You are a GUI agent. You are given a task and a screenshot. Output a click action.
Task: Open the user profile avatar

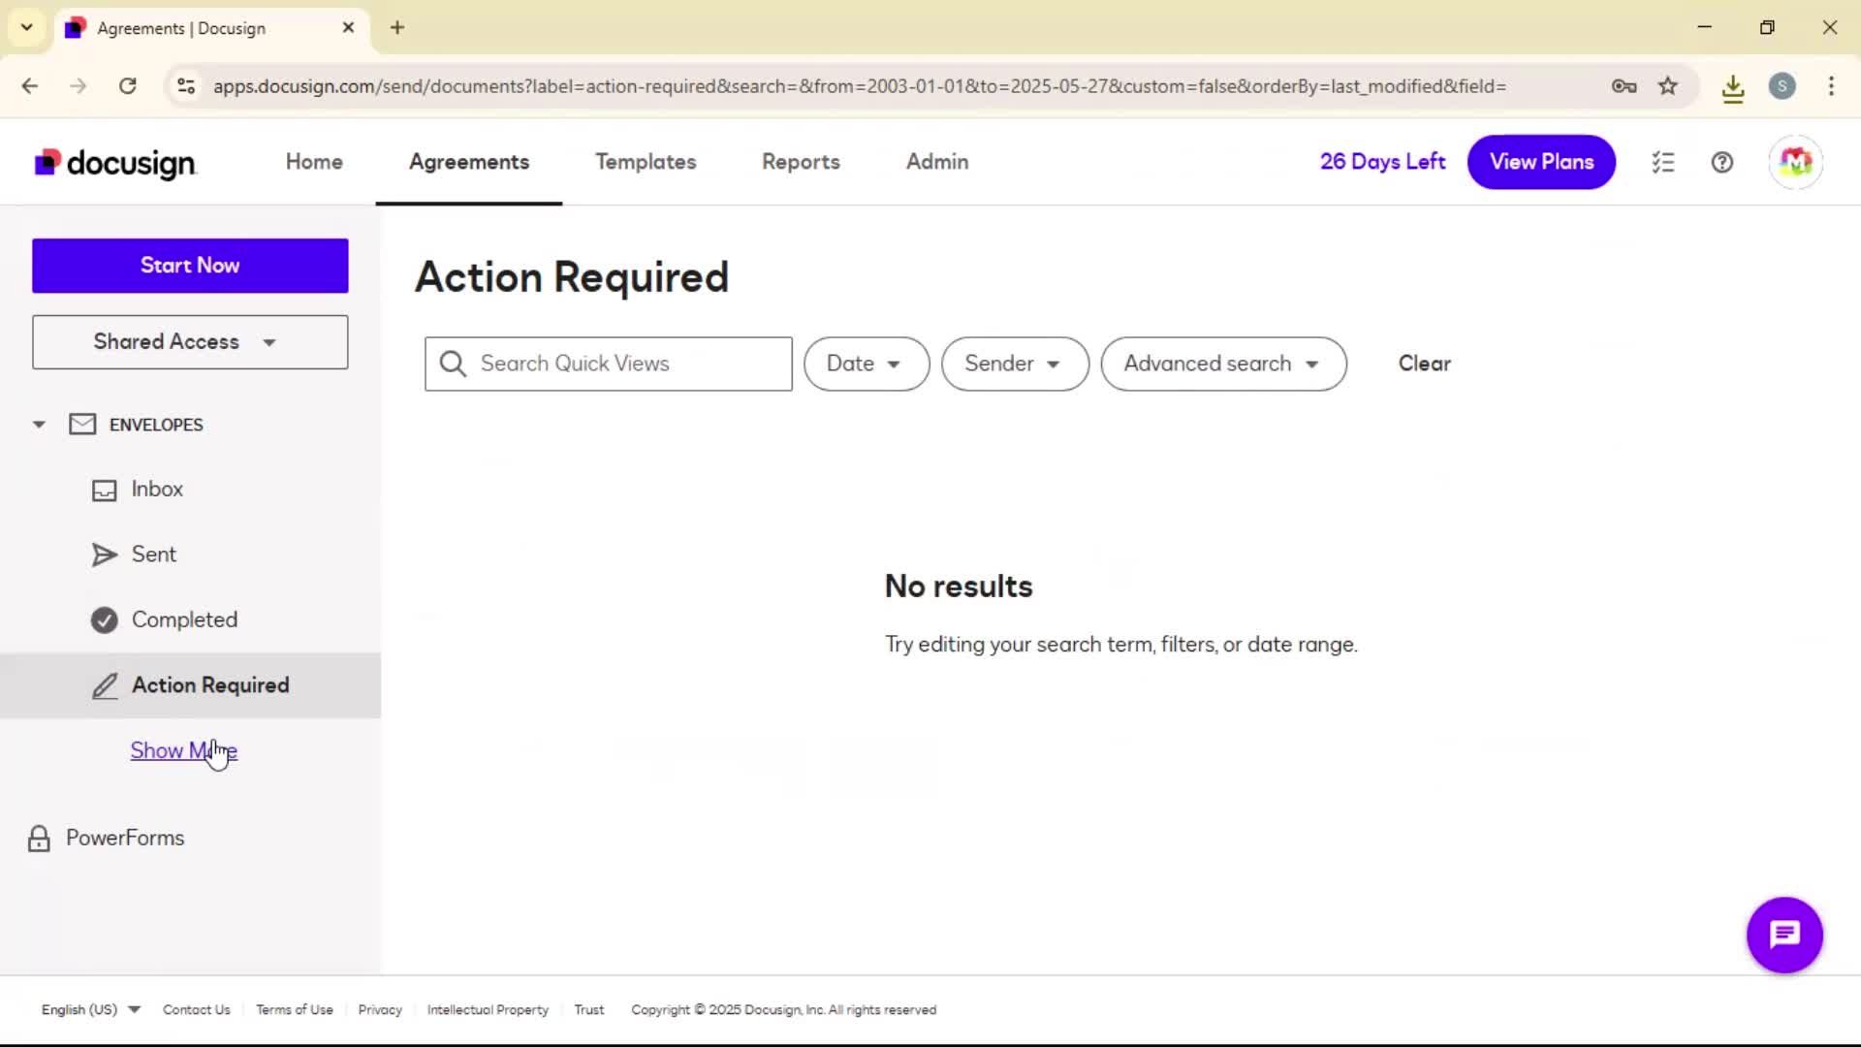pyautogui.click(x=1796, y=162)
